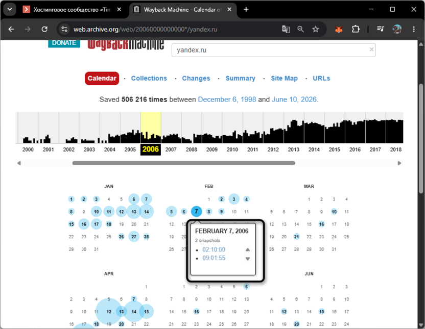Select March 16 in the calendar
The width and height of the screenshot is (425, 329).
tap(321, 224)
